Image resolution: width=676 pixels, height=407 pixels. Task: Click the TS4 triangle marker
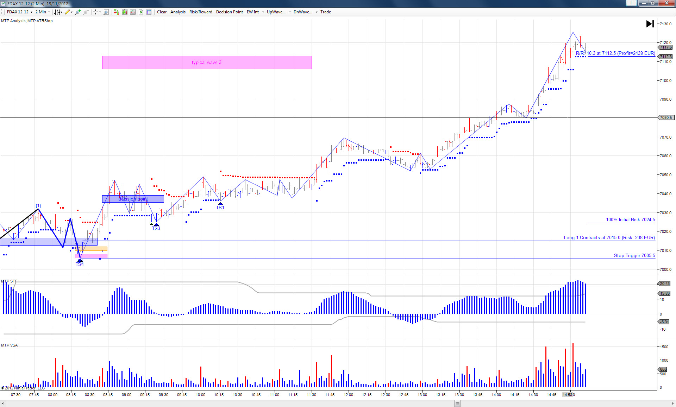80,260
